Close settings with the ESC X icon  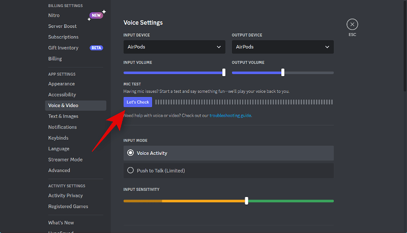pos(352,24)
